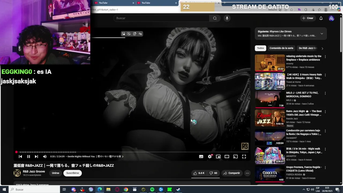The height and width of the screenshot is (193, 343).
Task: Show hidden system tray icons
Action: (304, 190)
